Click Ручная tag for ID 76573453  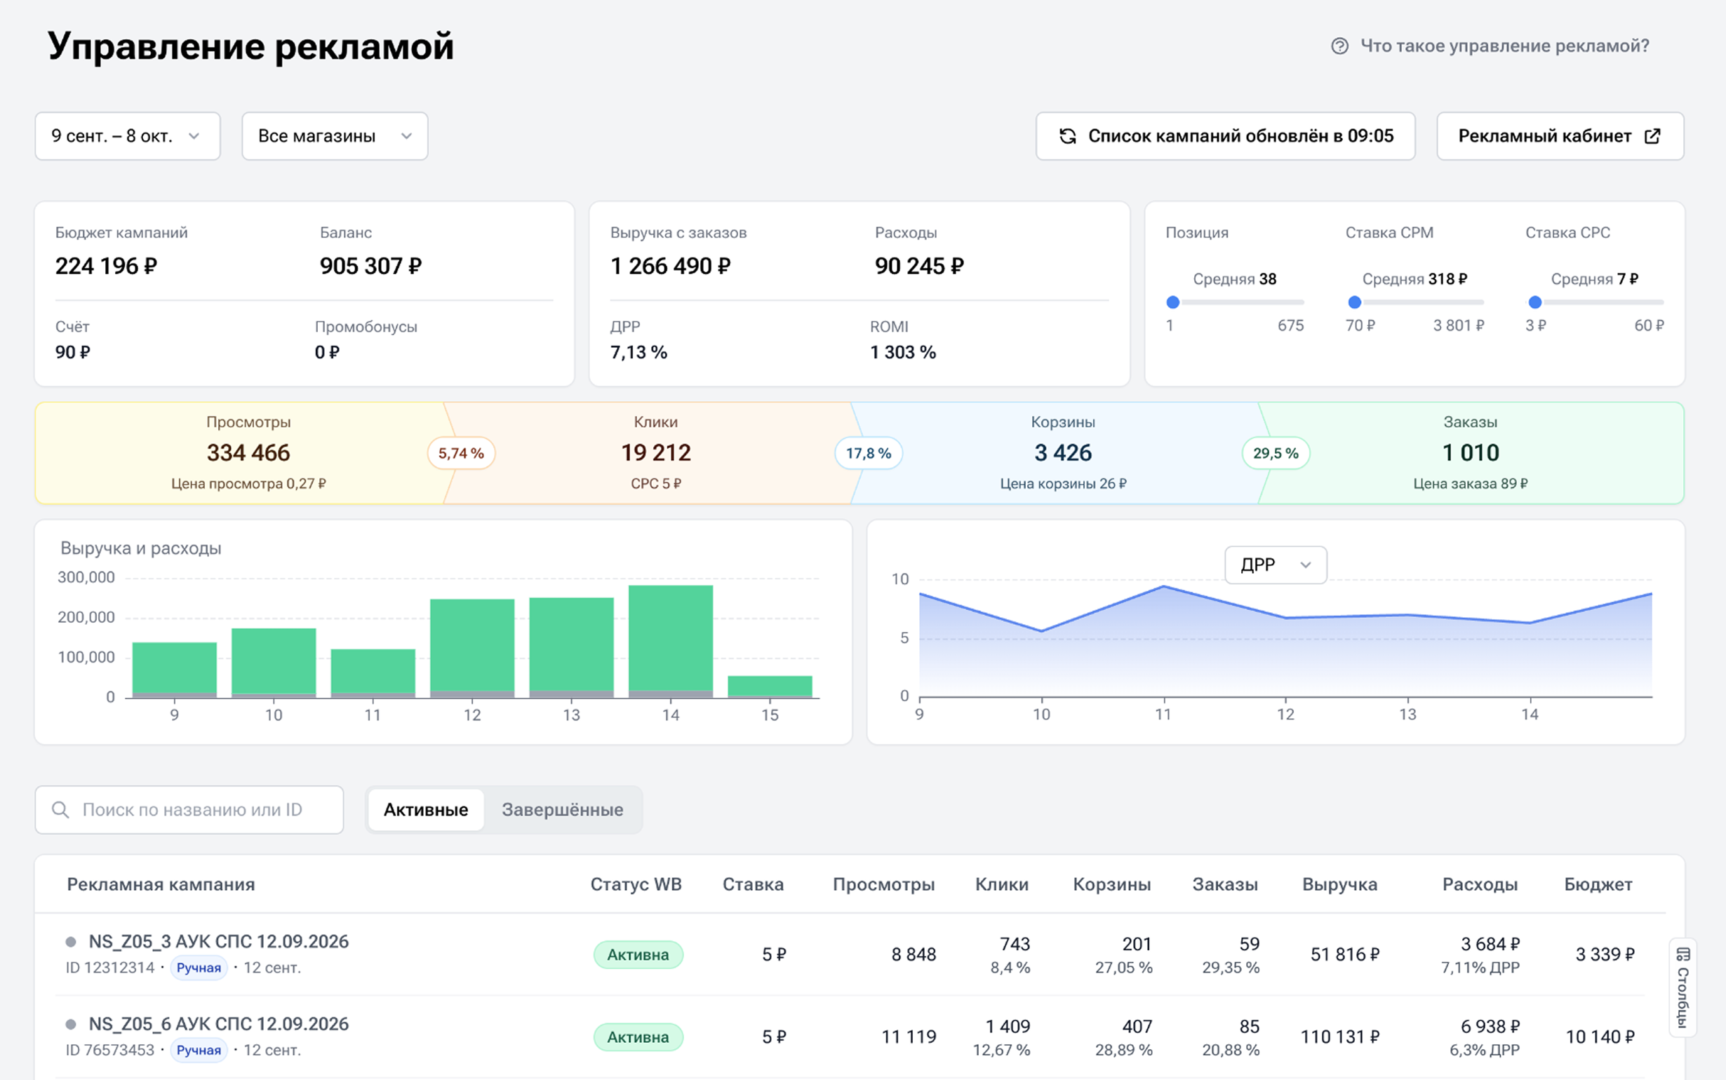tap(199, 1050)
